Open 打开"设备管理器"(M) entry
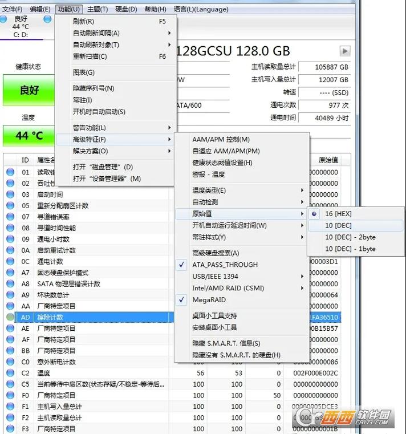406x434 pixels. (116, 179)
